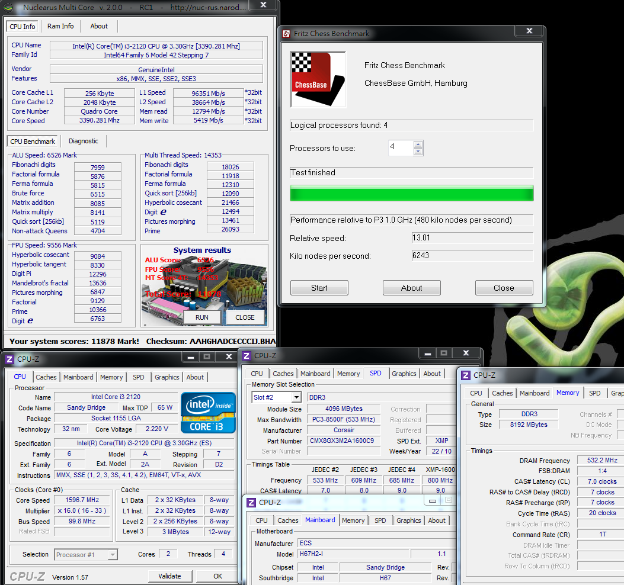This screenshot has width=624, height=585.
Task: Open the Processor #1 selection dropdown
Action: [x=113, y=554]
